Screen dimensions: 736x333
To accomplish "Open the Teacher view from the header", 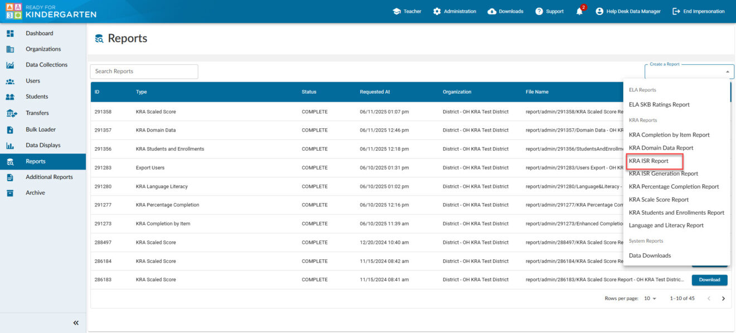I will 406,11.
